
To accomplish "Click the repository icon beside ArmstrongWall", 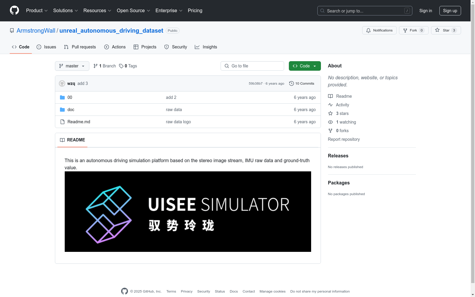I will [x=12, y=31].
